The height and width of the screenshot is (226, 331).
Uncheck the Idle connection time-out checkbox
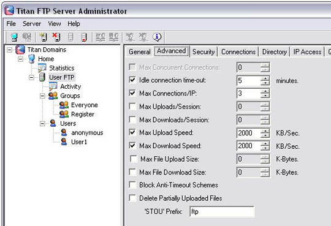[132, 80]
